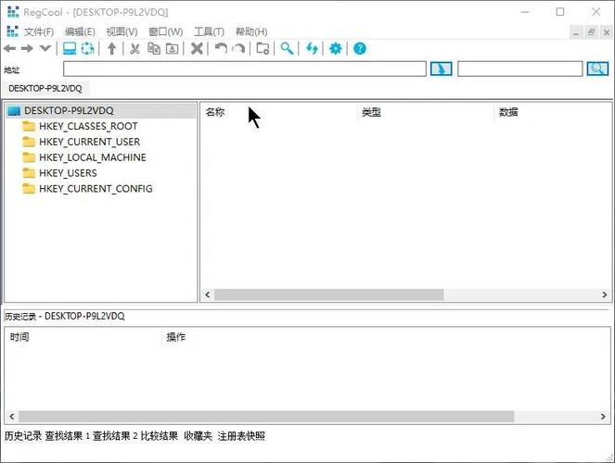615x463 pixels.
Task: Select HKEY_CLASSES_ROOT key
Action: pyautogui.click(x=88, y=127)
